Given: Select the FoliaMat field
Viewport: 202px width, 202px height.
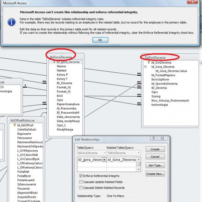Looking at the screenshot, I should click(23, 172).
